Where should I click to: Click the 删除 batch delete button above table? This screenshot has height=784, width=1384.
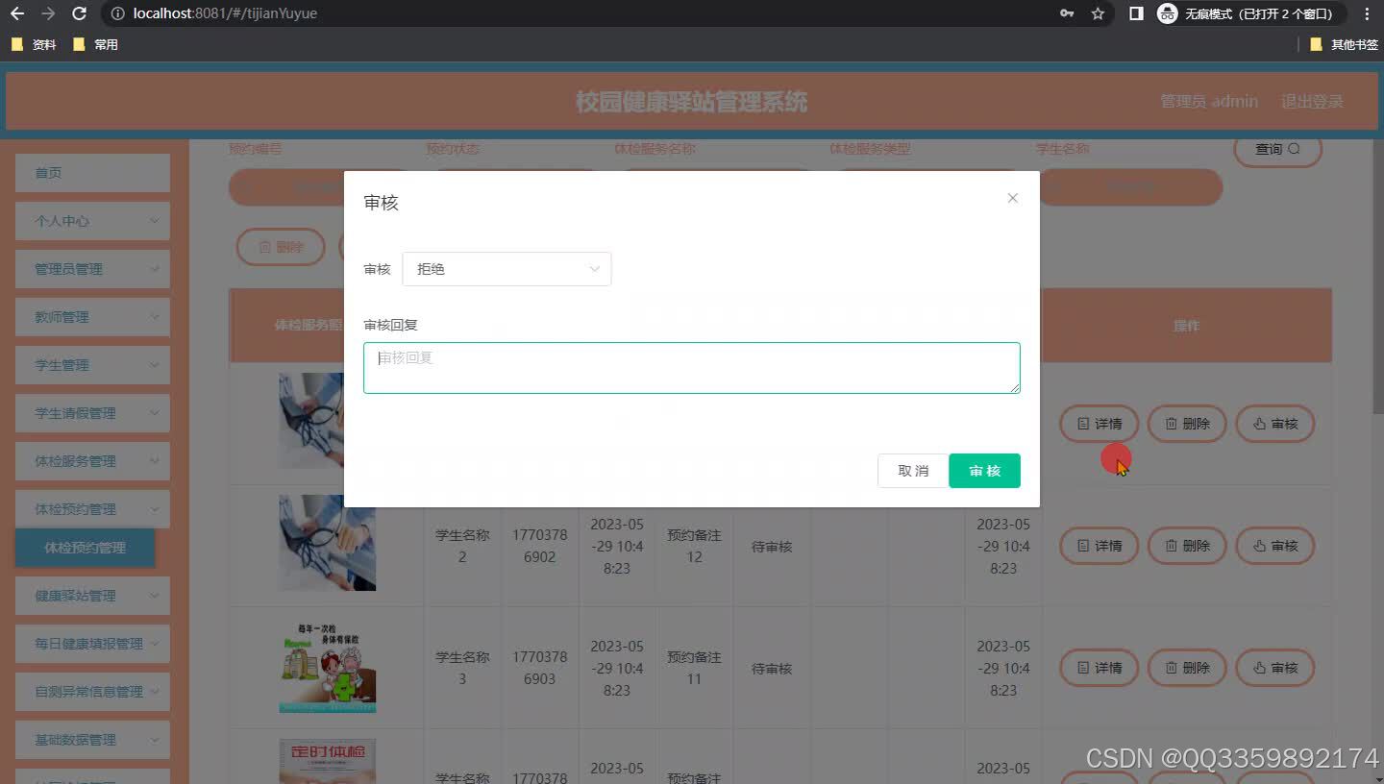(280, 247)
